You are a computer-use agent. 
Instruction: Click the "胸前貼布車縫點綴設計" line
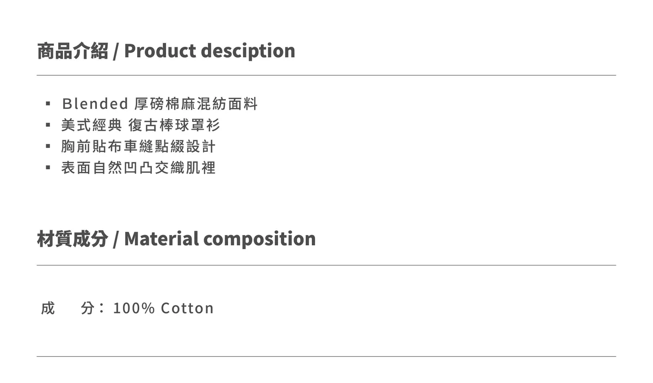pyautogui.click(x=139, y=146)
